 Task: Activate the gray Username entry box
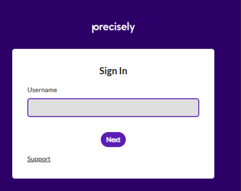113,108
